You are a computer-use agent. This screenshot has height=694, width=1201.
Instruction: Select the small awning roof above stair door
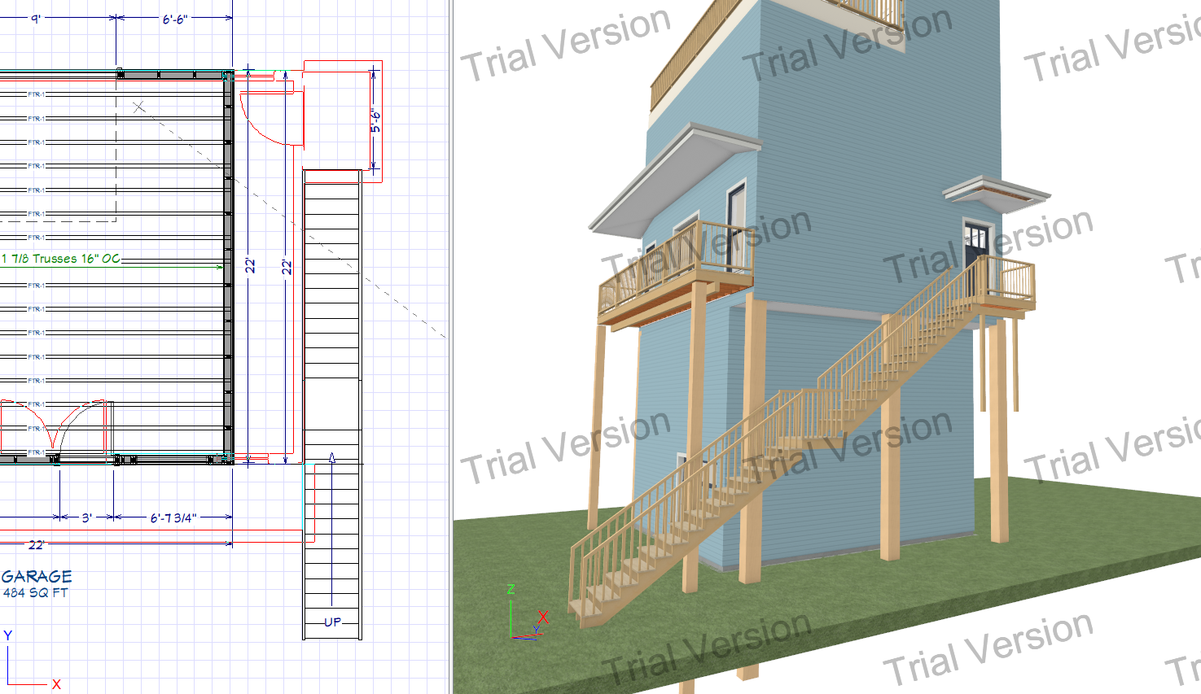[997, 195]
